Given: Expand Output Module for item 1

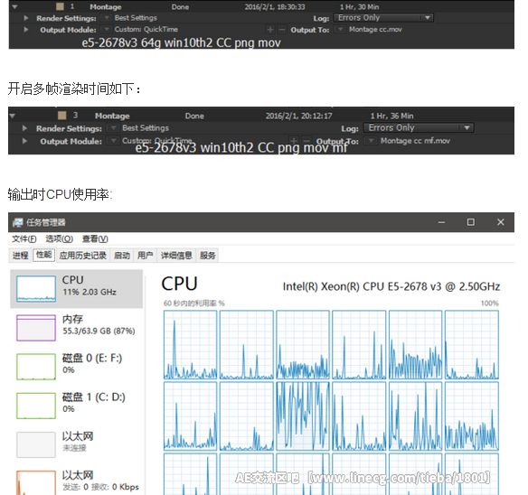Looking at the screenshot, I should click(26, 30).
